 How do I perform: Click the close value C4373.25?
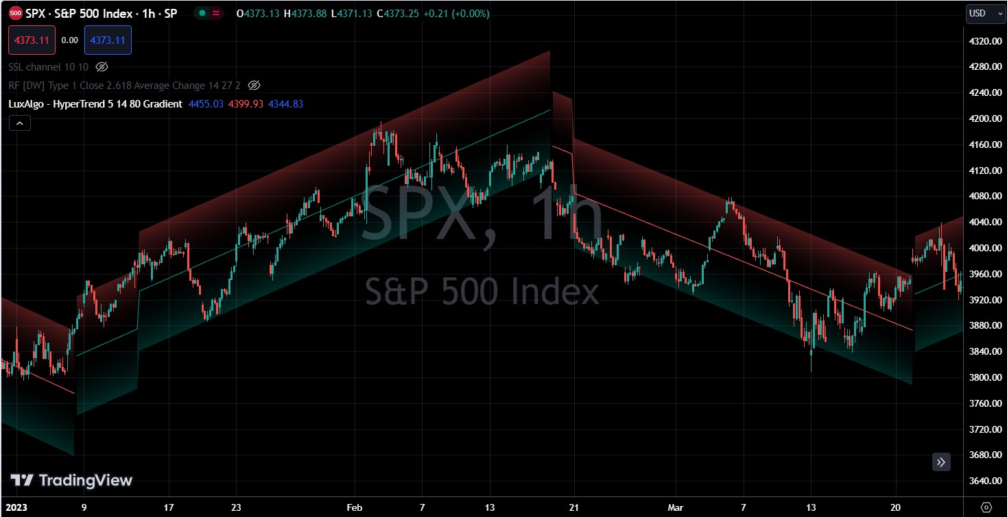pyautogui.click(x=398, y=13)
